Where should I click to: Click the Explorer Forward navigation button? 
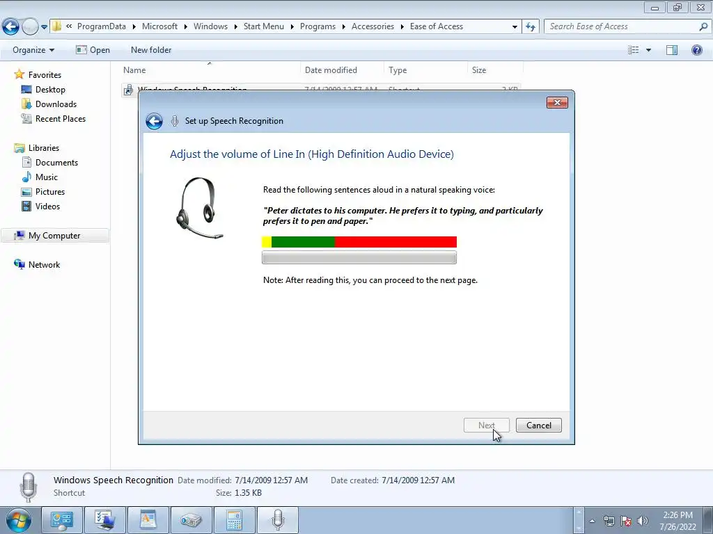[x=30, y=27]
